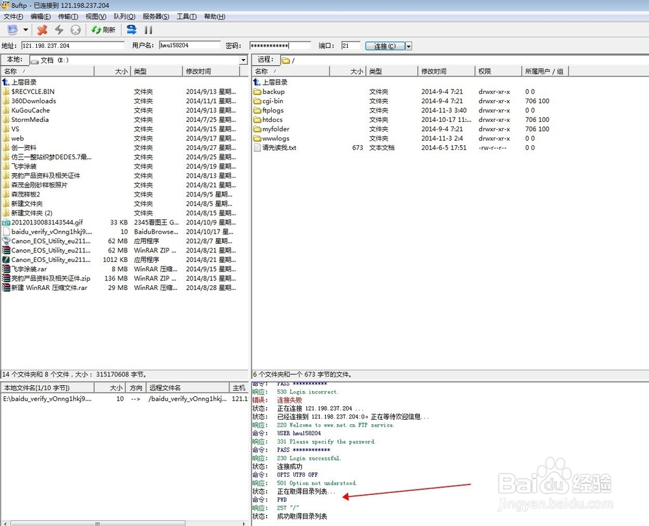Viewport: 649px width, 526px height.
Task: Select the StormMedia folder icon
Action: [x=6, y=119]
